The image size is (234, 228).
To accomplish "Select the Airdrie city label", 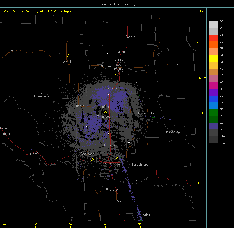I will pos(110,145).
